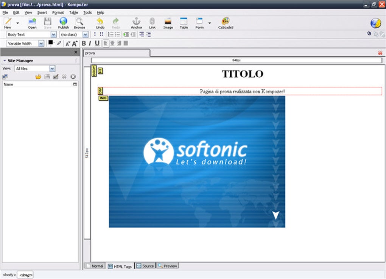
Task: Choose highlight color with the pen icon
Action: (59, 43)
